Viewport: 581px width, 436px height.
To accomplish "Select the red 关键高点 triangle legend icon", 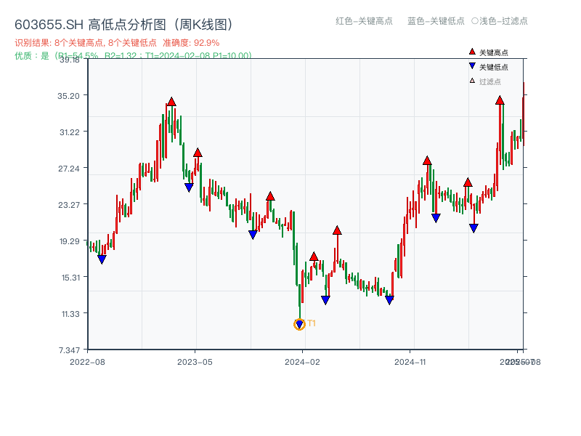I will tap(472, 52).
